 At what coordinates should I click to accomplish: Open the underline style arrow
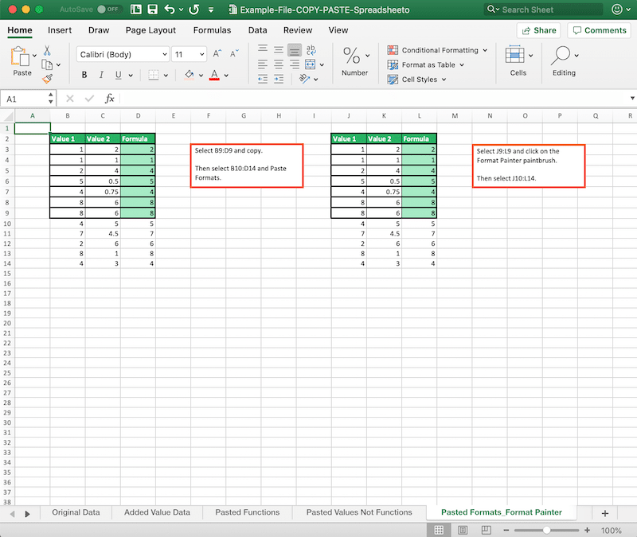tap(131, 75)
